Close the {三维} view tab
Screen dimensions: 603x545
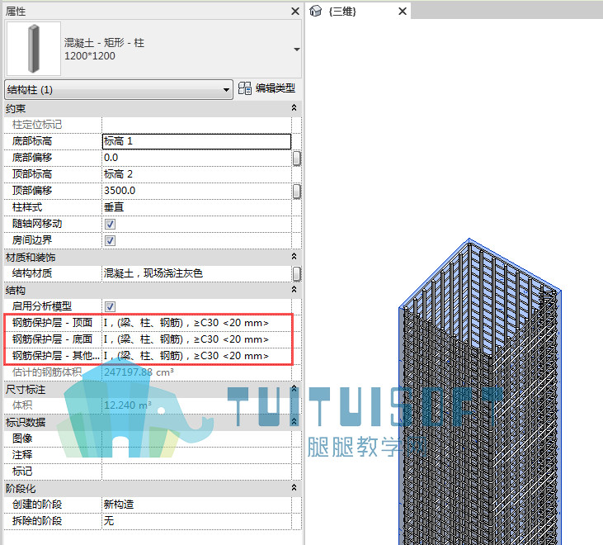coord(403,12)
